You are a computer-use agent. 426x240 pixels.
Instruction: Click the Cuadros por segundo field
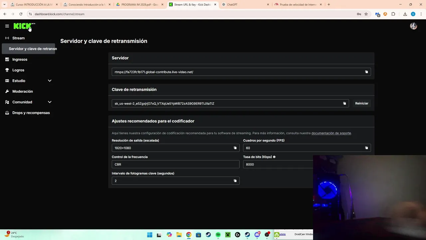[x=307, y=148]
